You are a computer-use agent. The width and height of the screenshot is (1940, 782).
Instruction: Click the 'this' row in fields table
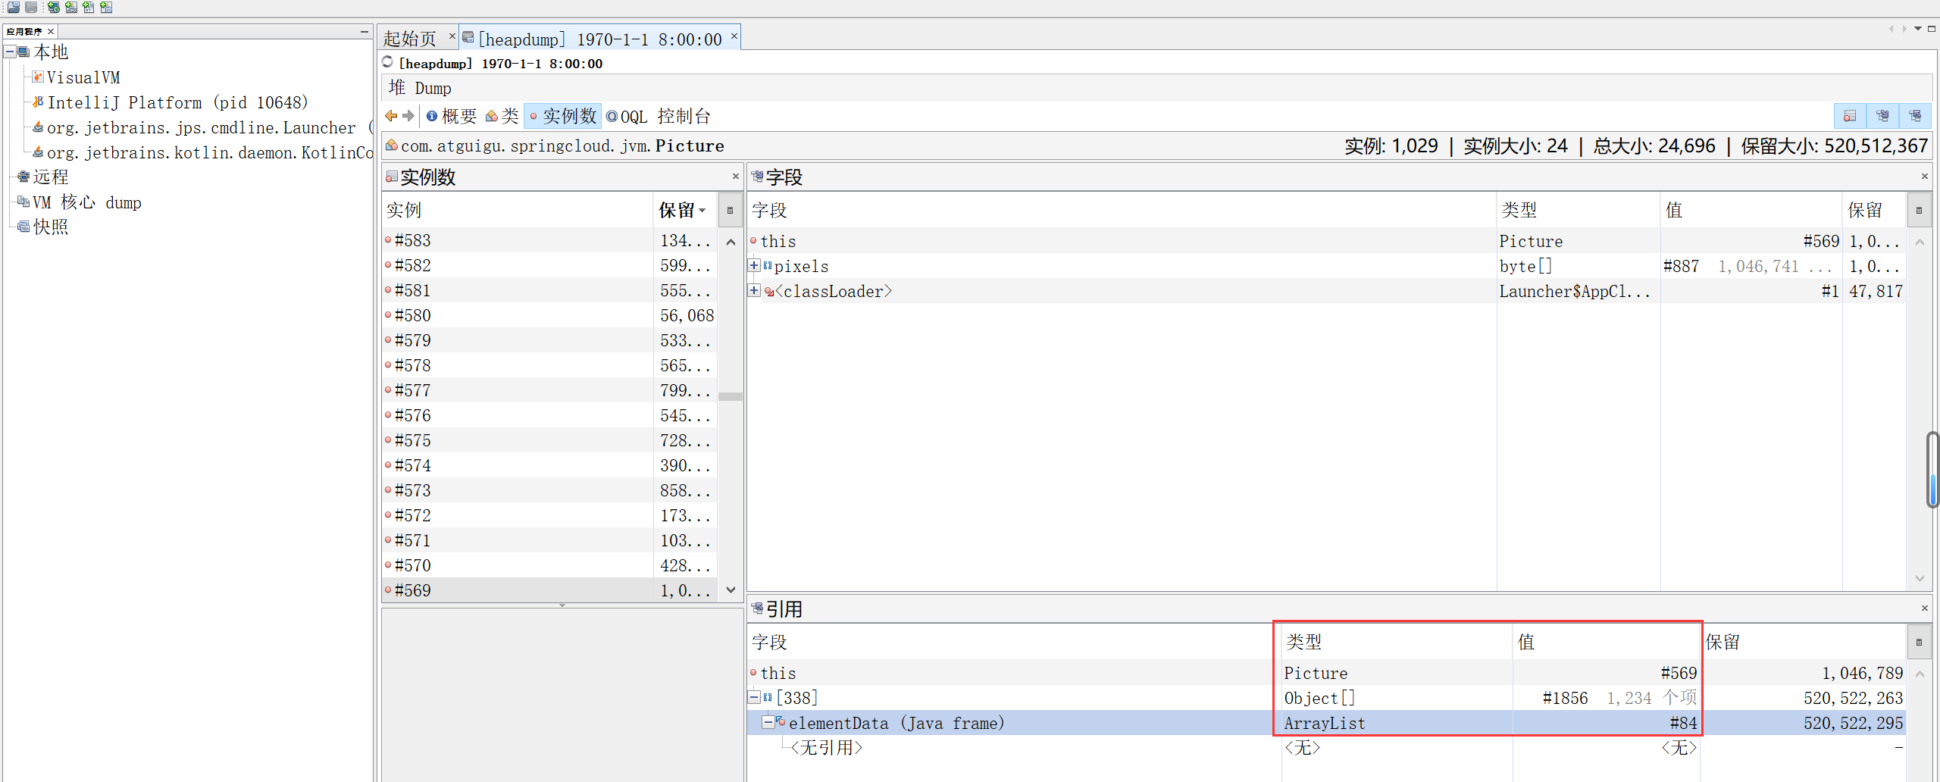coord(1326,241)
